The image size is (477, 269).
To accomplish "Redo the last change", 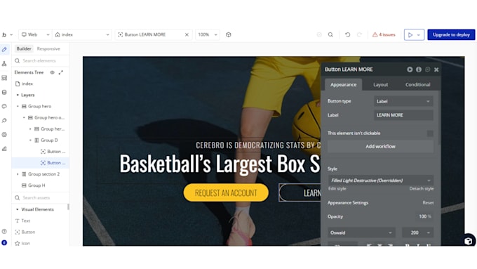I will [359, 34].
